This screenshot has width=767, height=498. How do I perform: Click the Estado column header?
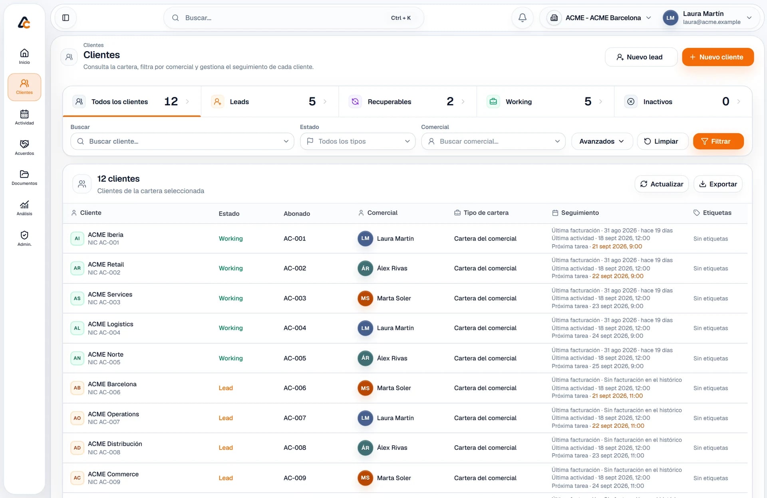coord(229,213)
